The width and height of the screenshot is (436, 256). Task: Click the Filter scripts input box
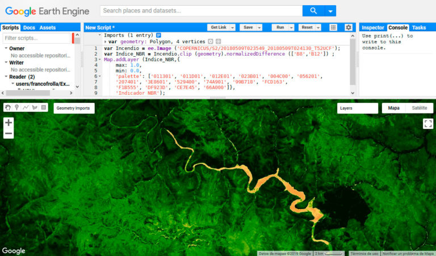point(36,38)
